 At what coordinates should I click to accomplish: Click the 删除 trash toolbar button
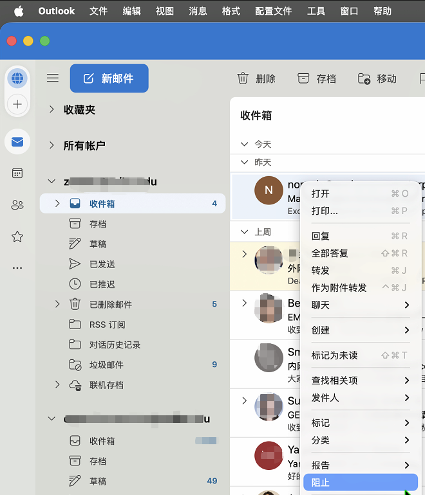point(256,78)
